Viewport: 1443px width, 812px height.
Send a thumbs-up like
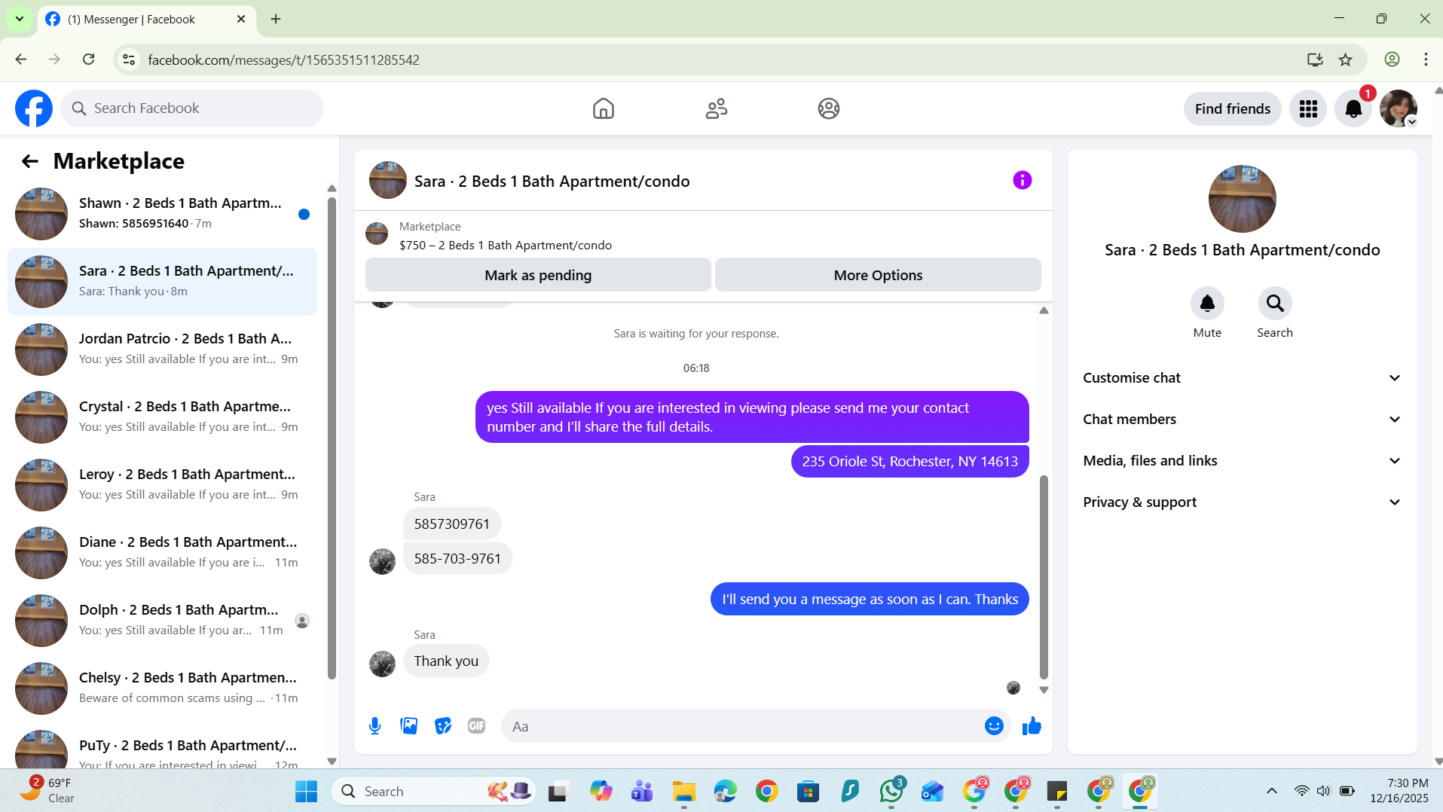[1032, 726]
